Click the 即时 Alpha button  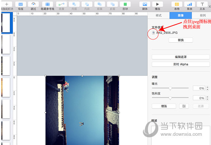click(181, 64)
